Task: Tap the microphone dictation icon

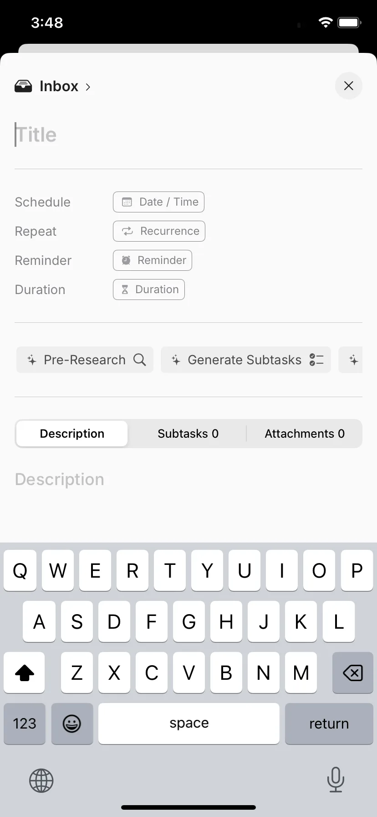Action: click(336, 780)
